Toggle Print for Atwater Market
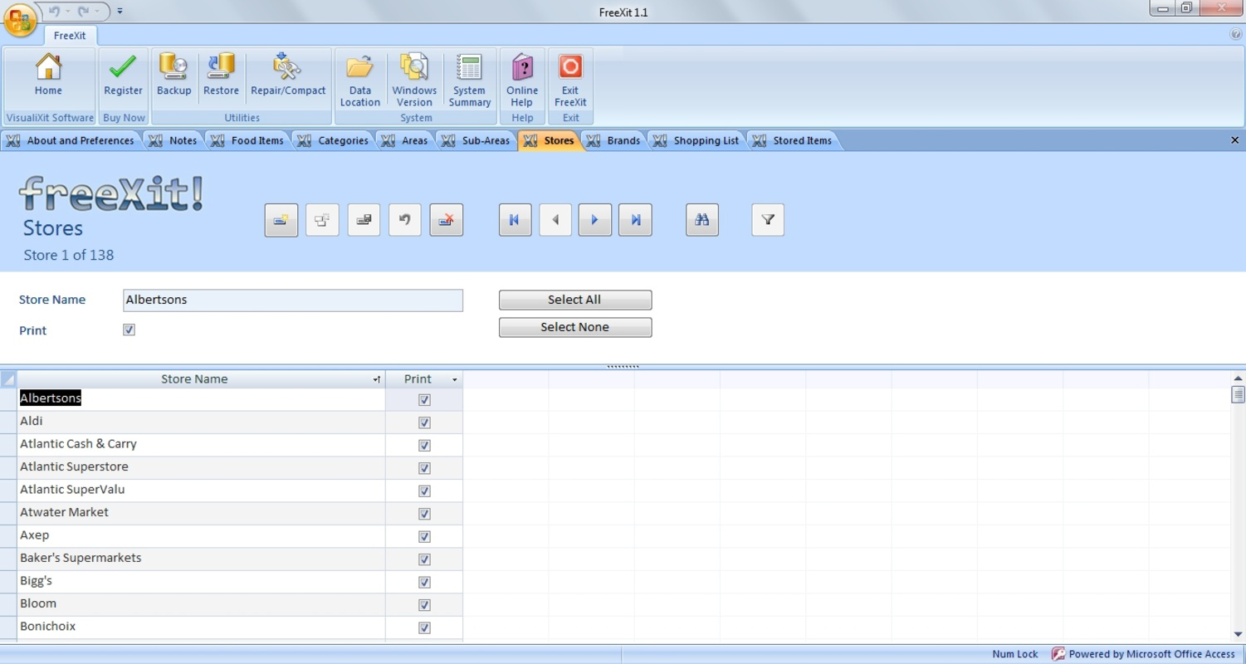This screenshot has width=1246, height=664. (x=424, y=514)
